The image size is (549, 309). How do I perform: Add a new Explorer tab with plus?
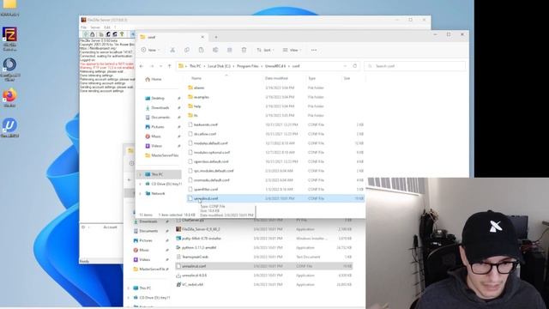216,37
